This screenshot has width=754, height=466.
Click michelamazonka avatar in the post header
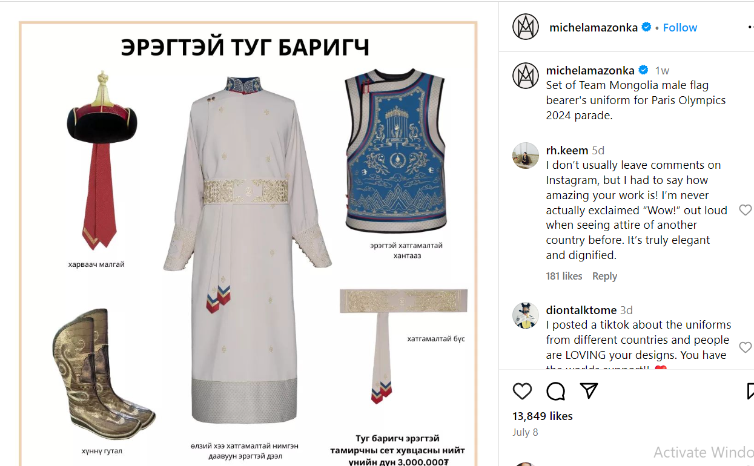point(526,27)
